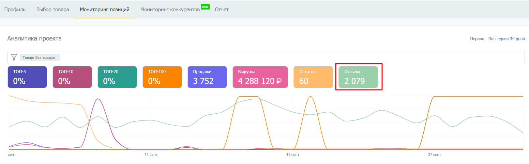Click the green "new" badge

coord(205,6)
